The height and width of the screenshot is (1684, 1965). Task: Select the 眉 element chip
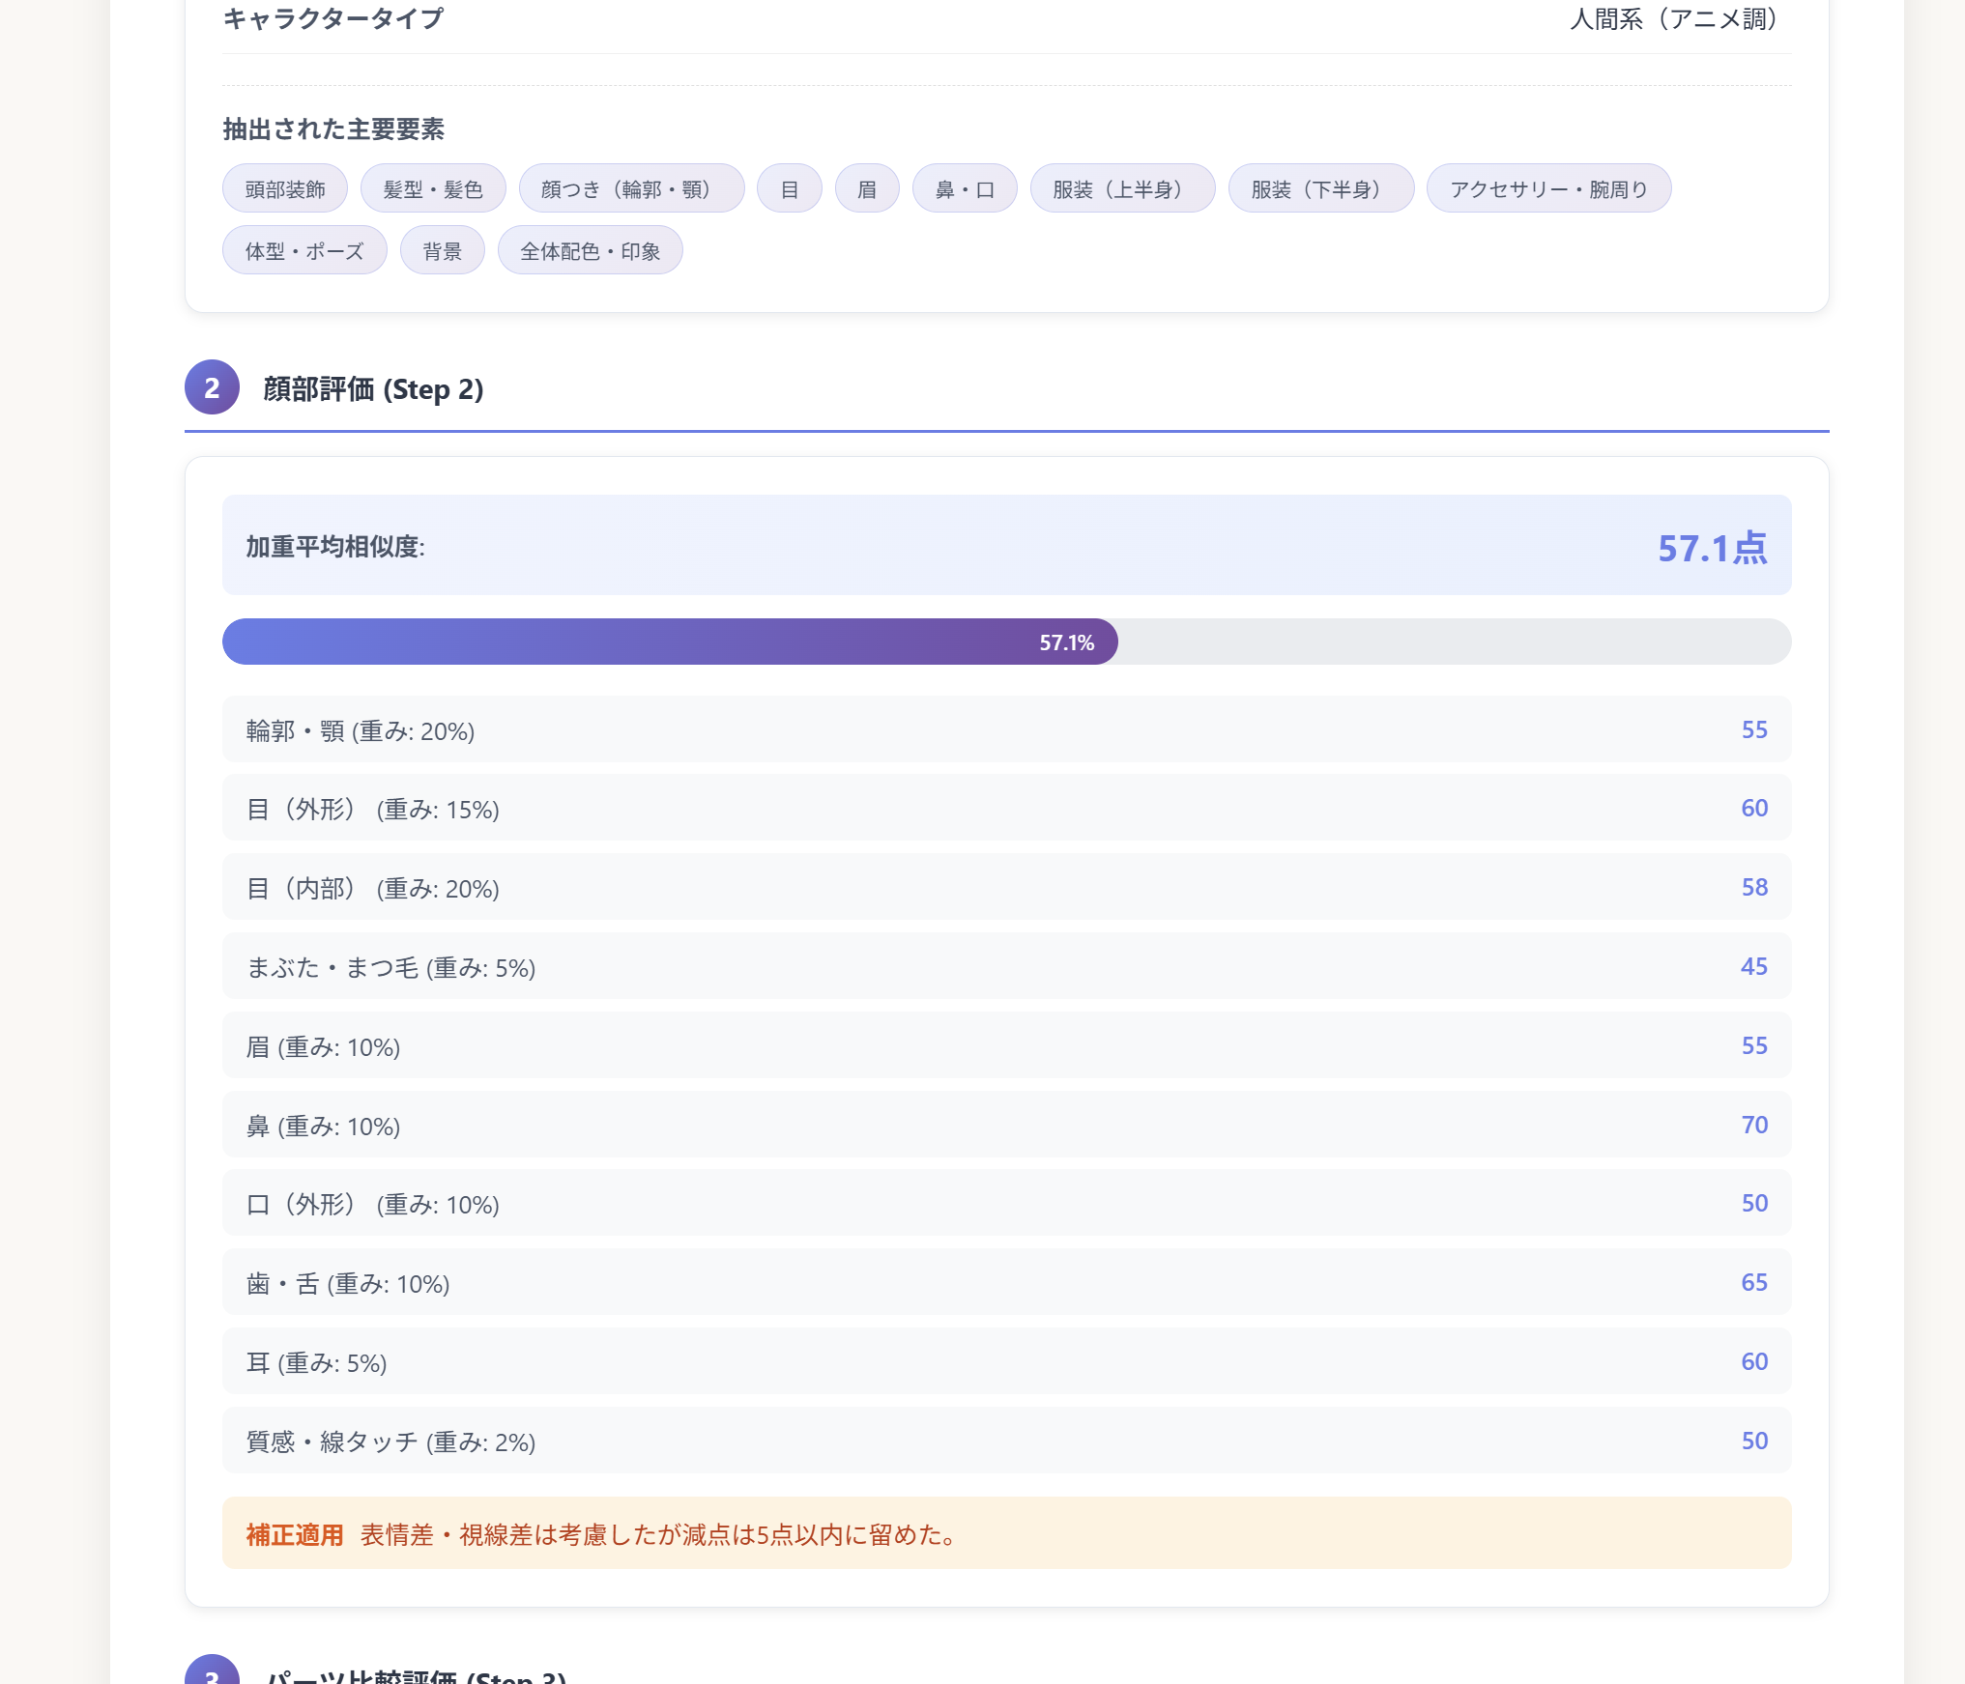coord(866,188)
